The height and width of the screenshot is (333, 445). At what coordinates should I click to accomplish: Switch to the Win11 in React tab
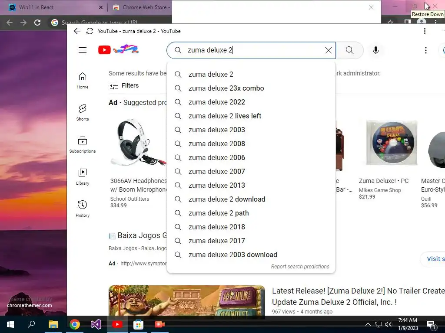(54, 7)
